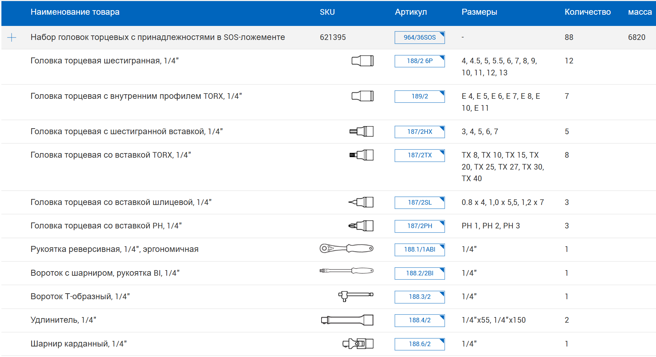Click the TORX insert socket icon
The image size is (656, 357).
[x=361, y=155]
